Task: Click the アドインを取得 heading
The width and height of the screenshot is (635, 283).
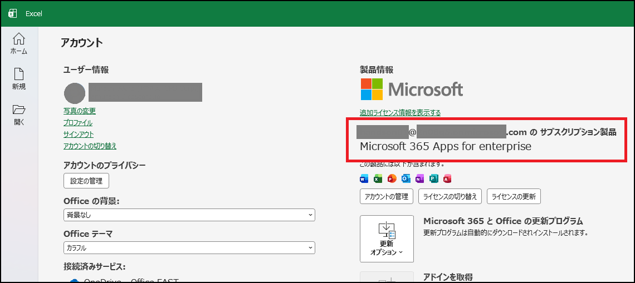Action: (448, 277)
